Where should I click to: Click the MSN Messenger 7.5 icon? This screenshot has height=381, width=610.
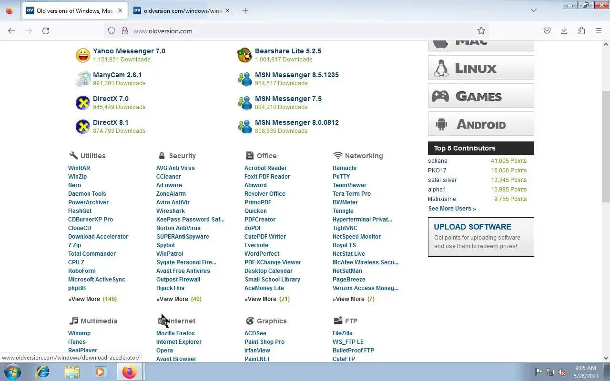point(244,103)
